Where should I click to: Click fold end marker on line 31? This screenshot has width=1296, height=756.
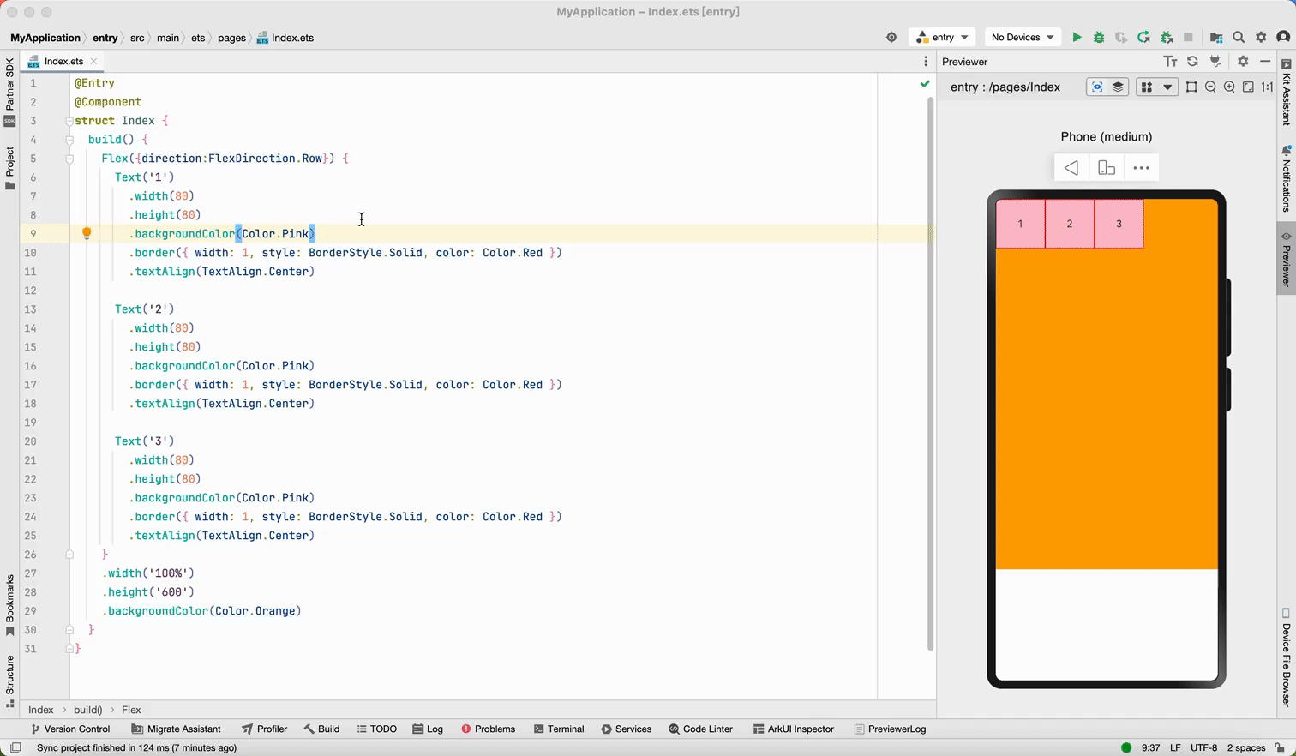[x=69, y=649]
